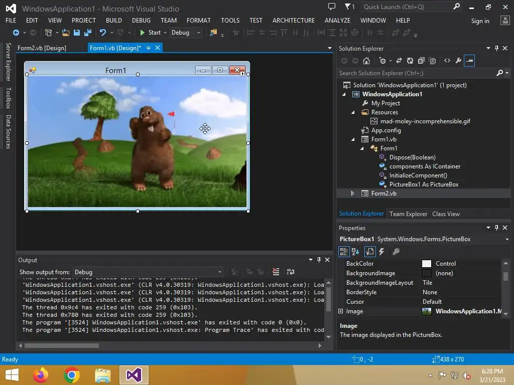The width and height of the screenshot is (514, 385).
Task: Click the Clear All icon in Output panel
Action: 276,272
